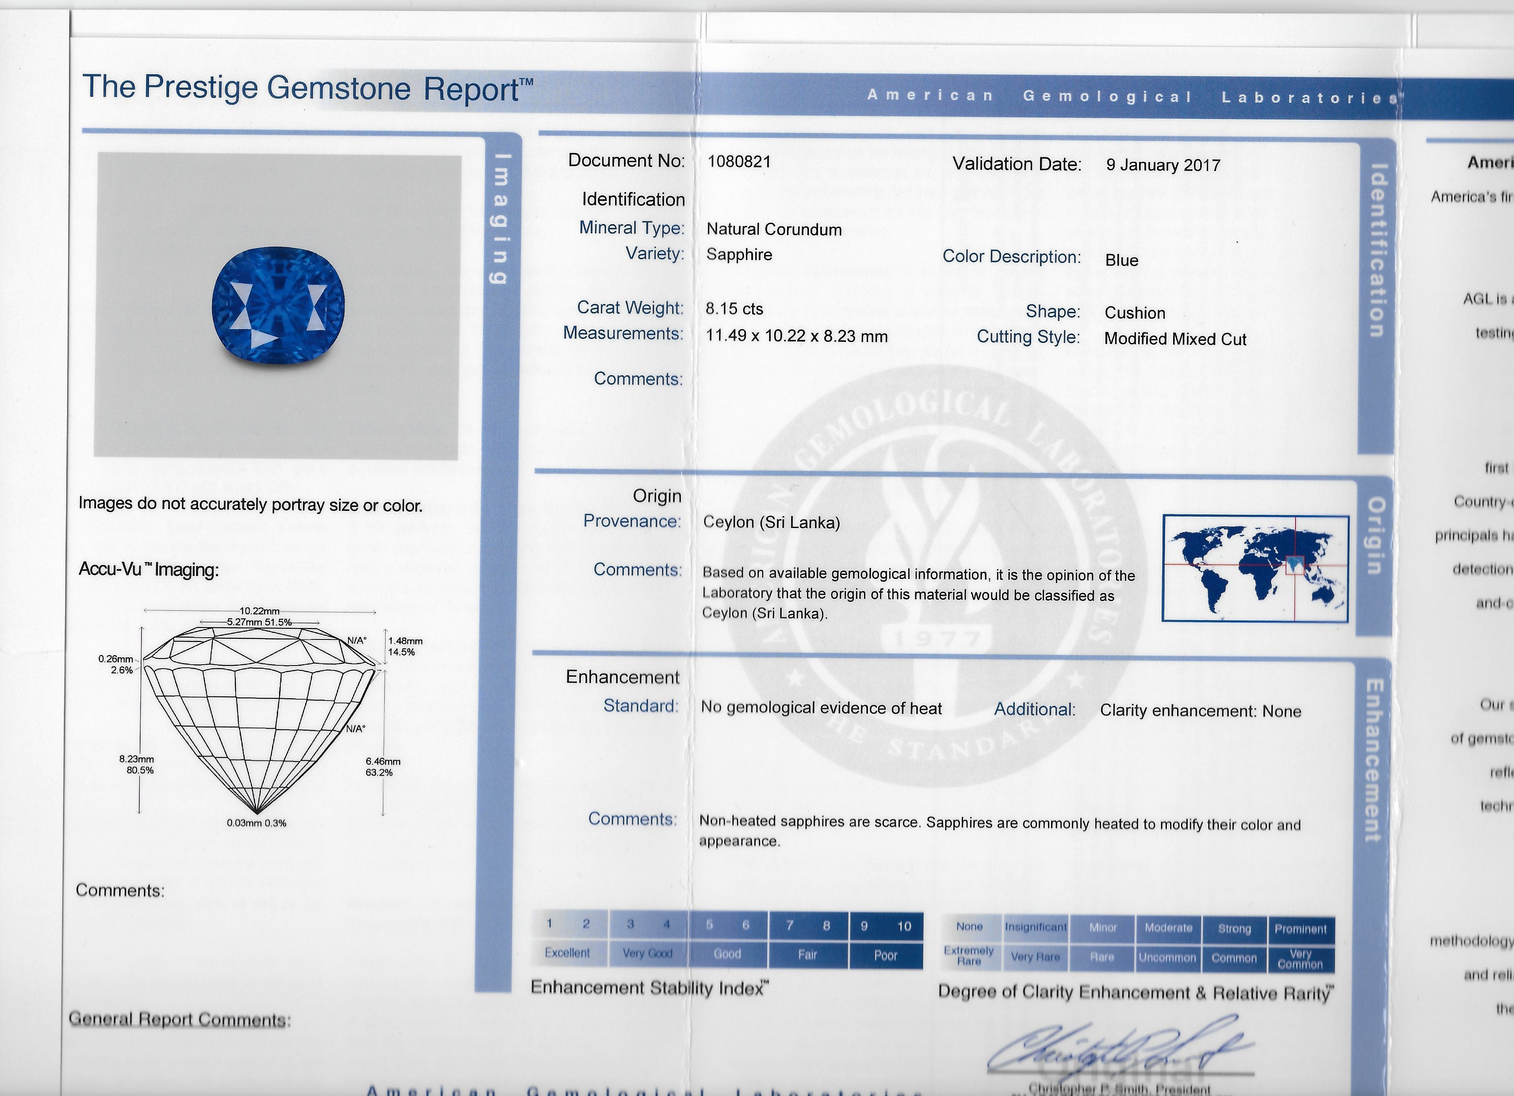
Task: Click "Degree of Clarity Enhancement & Relative Rarity" caption
Action: [x=1136, y=993]
